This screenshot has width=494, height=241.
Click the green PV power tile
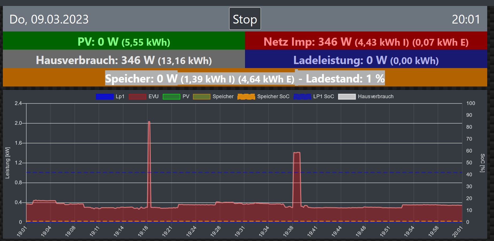pyautogui.click(x=124, y=42)
